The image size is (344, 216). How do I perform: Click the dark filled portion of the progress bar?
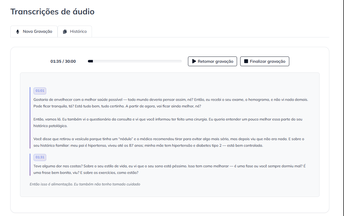click(x=90, y=61)
